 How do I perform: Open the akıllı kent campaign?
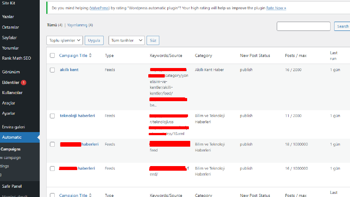tap(69, 70)
